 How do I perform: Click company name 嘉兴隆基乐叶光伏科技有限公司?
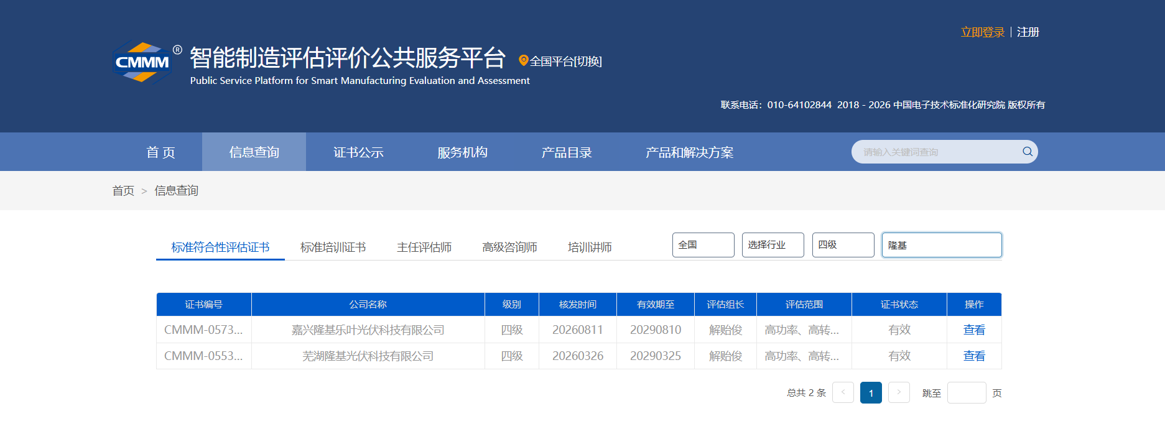(368, 330)
